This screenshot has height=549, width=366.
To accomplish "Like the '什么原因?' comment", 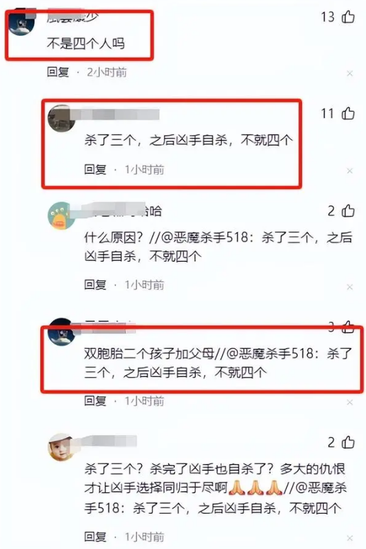I will pyautogui.click(x=348, y=211).
